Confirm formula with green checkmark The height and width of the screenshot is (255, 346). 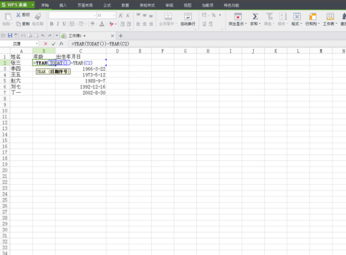coord(54,44)
